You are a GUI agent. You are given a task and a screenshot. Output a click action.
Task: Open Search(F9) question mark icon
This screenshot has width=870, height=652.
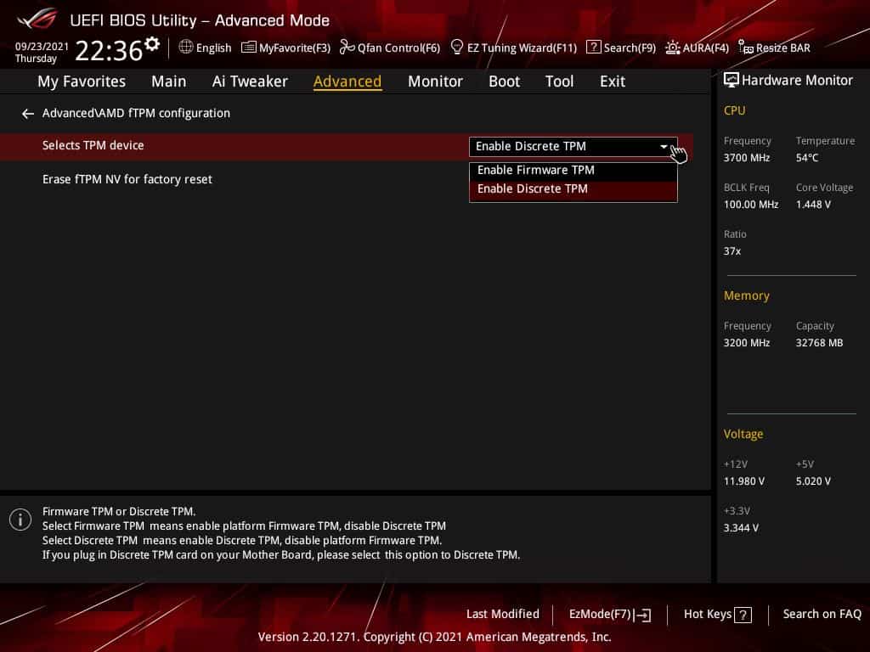point(593,48)
